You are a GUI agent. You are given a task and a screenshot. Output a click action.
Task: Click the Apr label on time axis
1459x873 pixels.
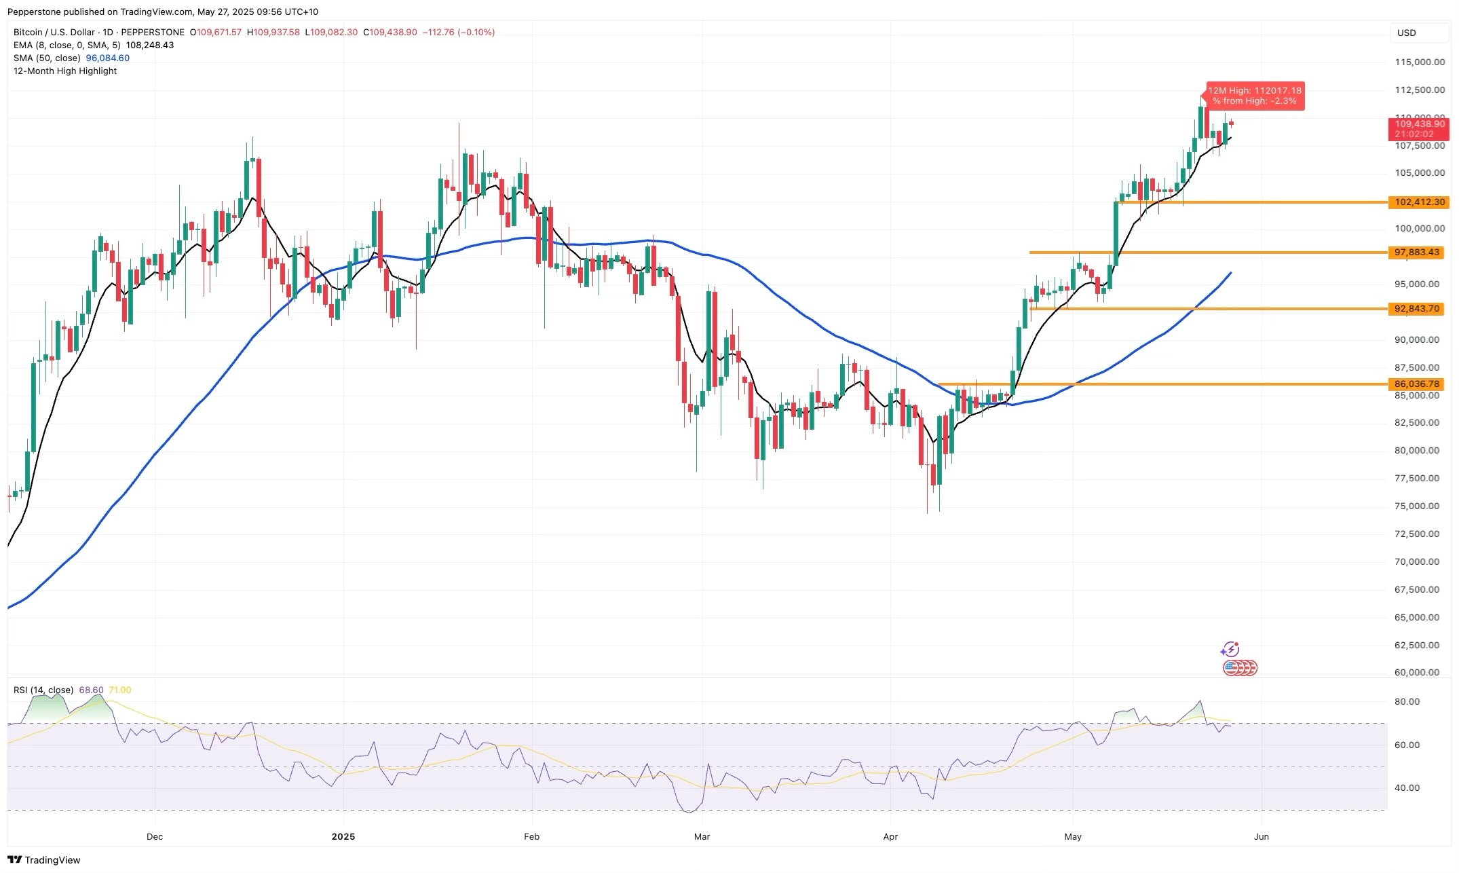(x=890, y=836)
